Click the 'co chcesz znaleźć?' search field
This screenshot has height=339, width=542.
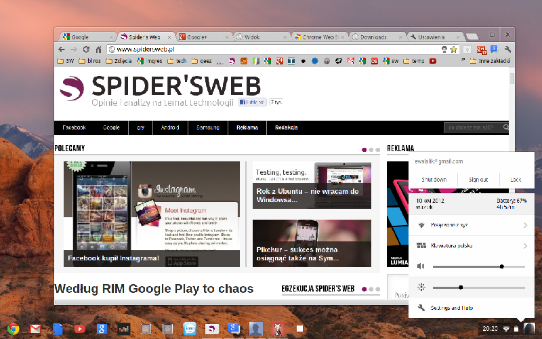[472, 127]
